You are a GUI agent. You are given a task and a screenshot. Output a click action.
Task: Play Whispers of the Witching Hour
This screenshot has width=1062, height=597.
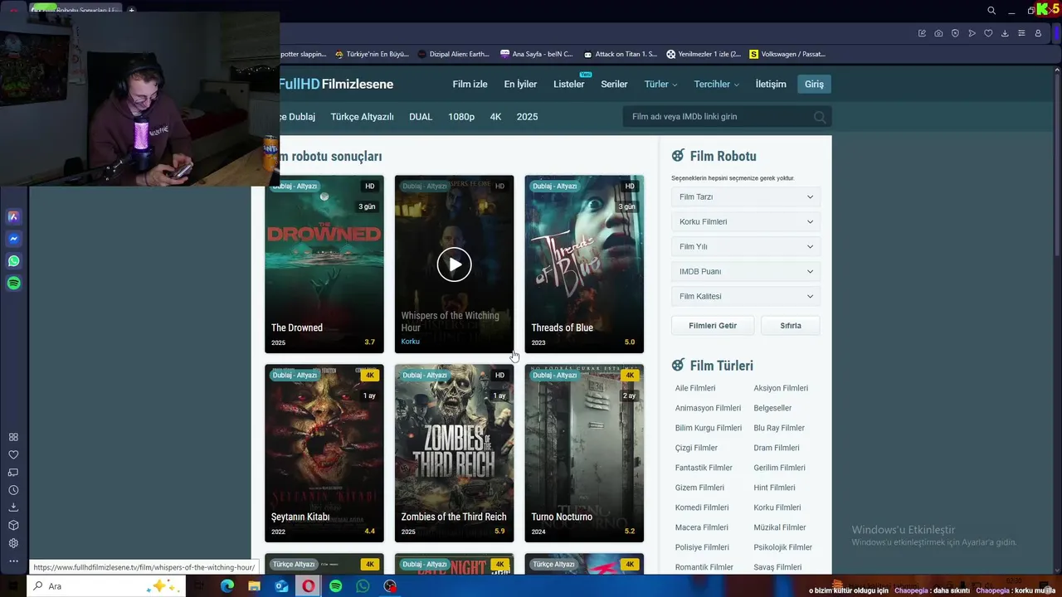[x=454, y=265]
